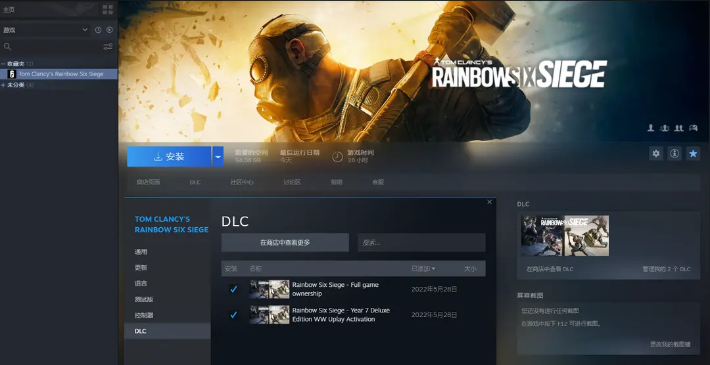Open the 讨论区 tab
This screenshot has height=365, width=710.
coord(292,182)
